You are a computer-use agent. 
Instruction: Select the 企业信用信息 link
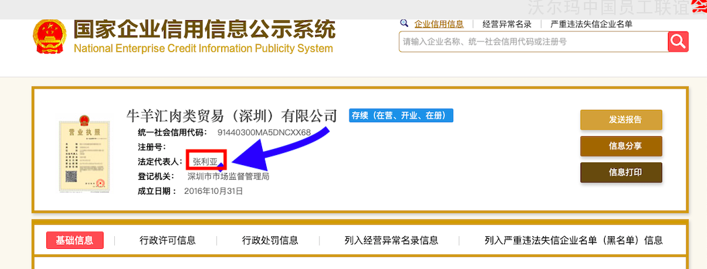pos(439,24)
